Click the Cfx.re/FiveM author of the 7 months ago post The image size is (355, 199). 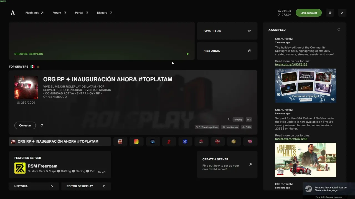284,39
